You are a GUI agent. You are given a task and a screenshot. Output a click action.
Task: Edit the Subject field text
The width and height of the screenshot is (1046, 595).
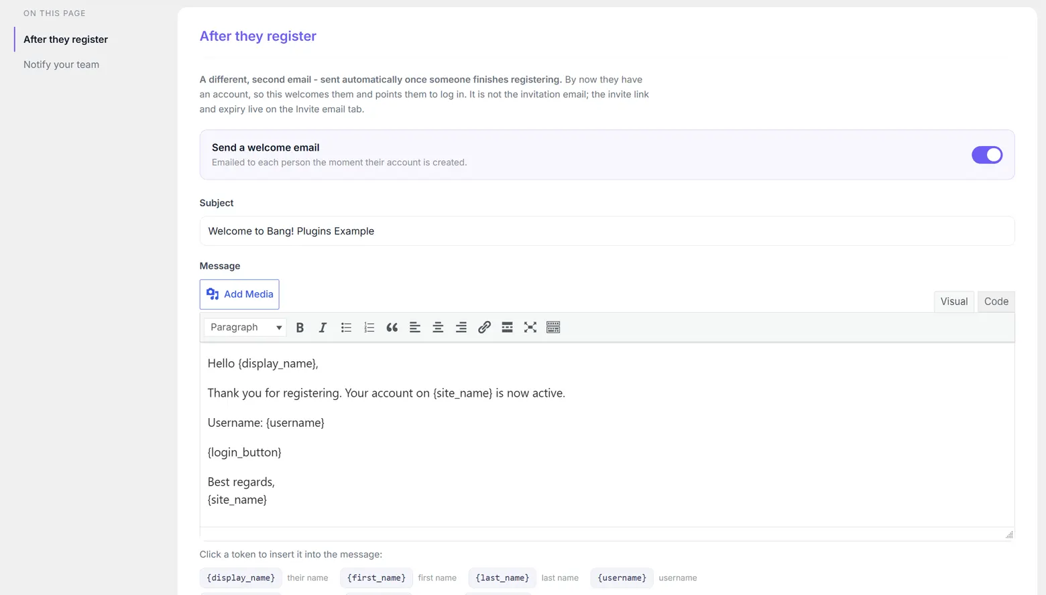point(607,231)
